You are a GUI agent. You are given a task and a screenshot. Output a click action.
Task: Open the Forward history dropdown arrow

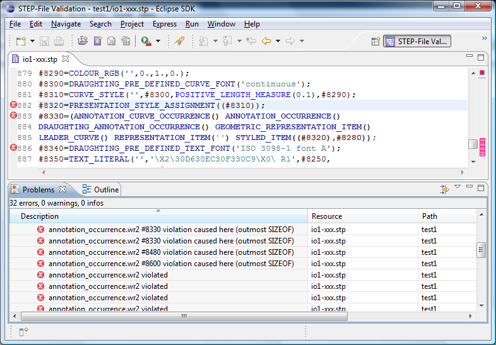302,41
